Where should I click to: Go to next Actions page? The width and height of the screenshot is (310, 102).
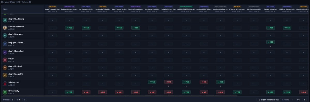coord(305,100)
